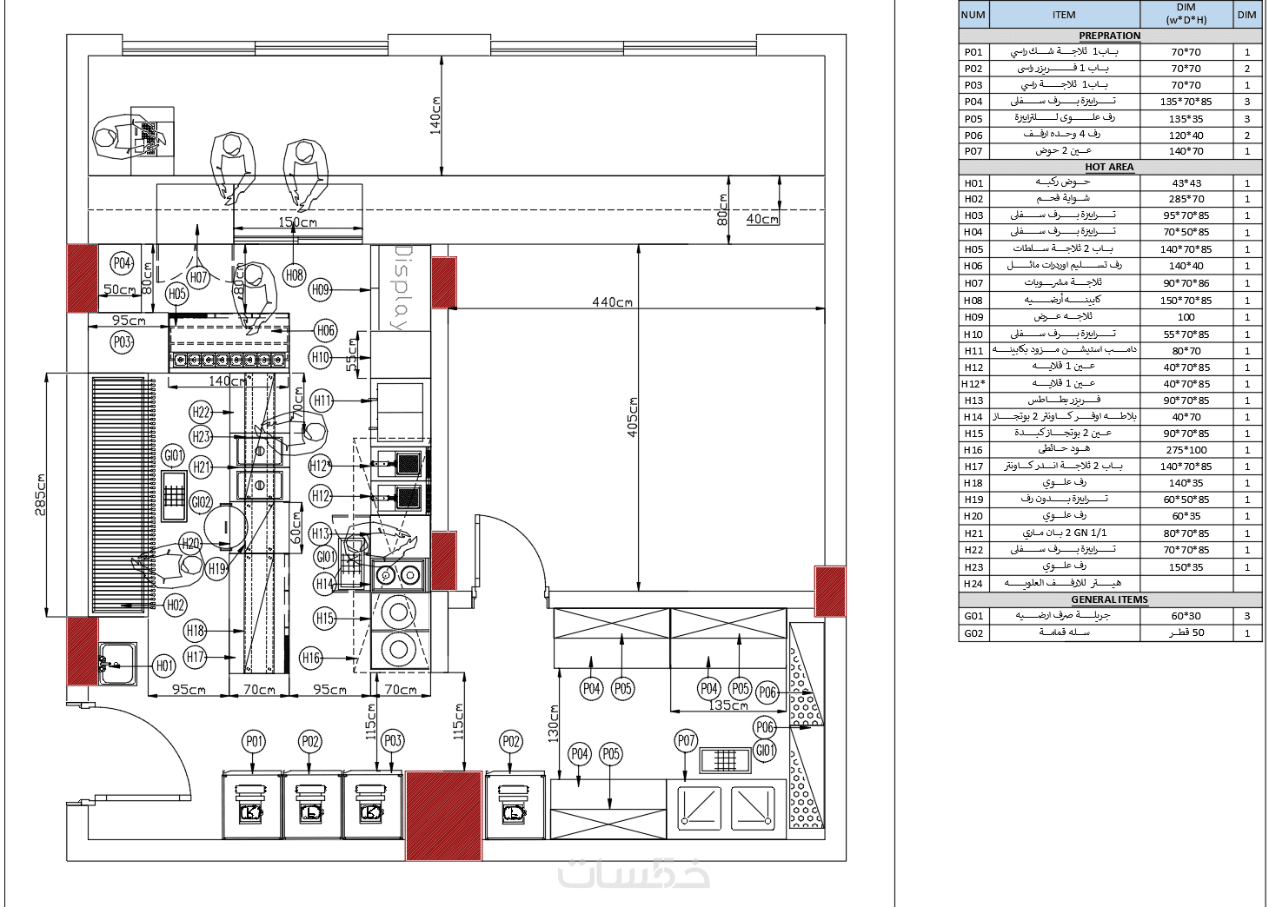Select the H09 callout bubble on the floor plan
The width and height of the screenshot is (1269, 907).
[321, 289]
